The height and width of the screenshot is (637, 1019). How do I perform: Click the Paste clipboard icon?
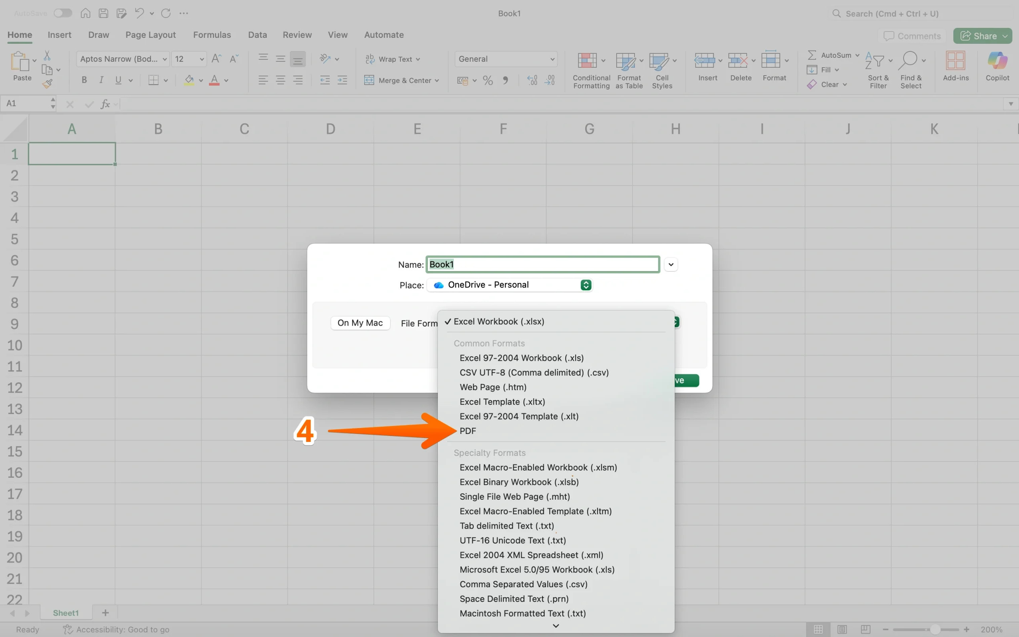(20, 61)
